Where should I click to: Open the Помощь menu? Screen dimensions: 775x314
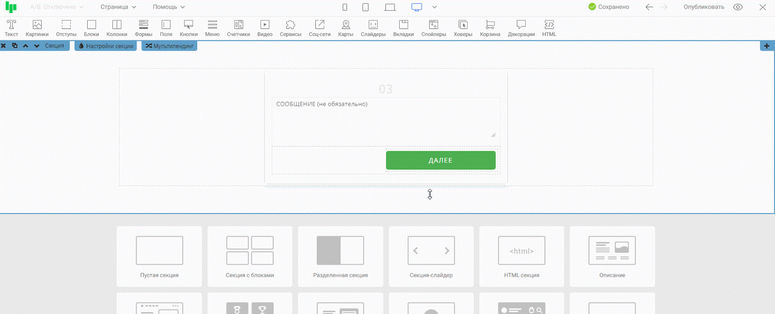click(x=169, y=7)
